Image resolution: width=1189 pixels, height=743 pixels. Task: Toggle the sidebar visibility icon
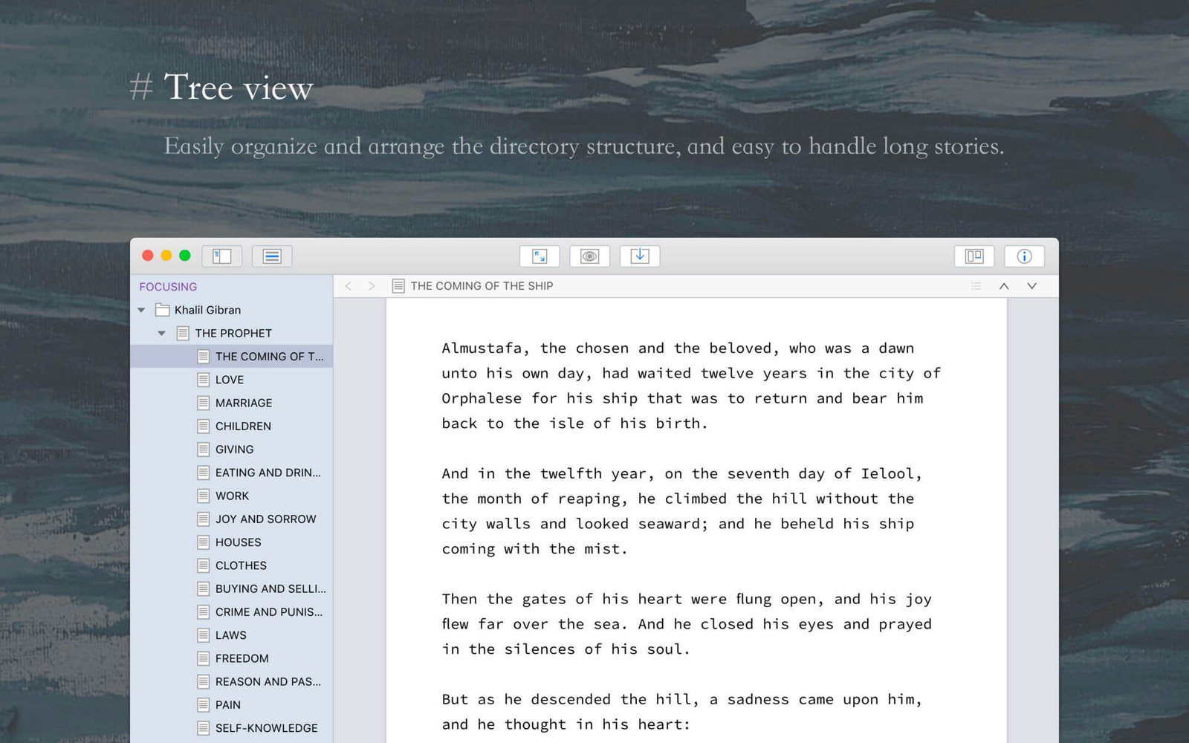click(221, 256)
